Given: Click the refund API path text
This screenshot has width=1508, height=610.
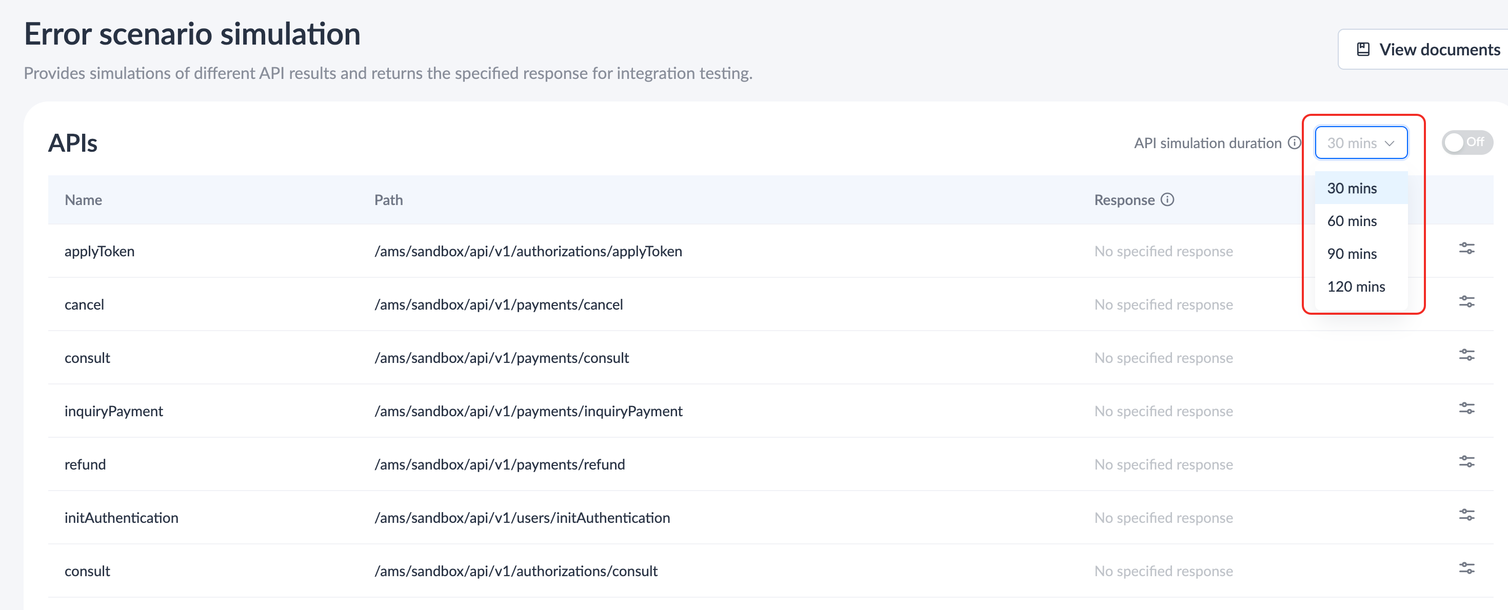Looking at the screenshot, I should tap(500, 464).
